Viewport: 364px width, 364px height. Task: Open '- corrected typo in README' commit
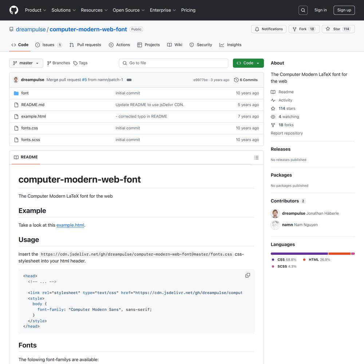click(141, 116)
